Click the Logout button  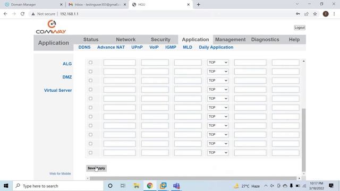point(300,28)
